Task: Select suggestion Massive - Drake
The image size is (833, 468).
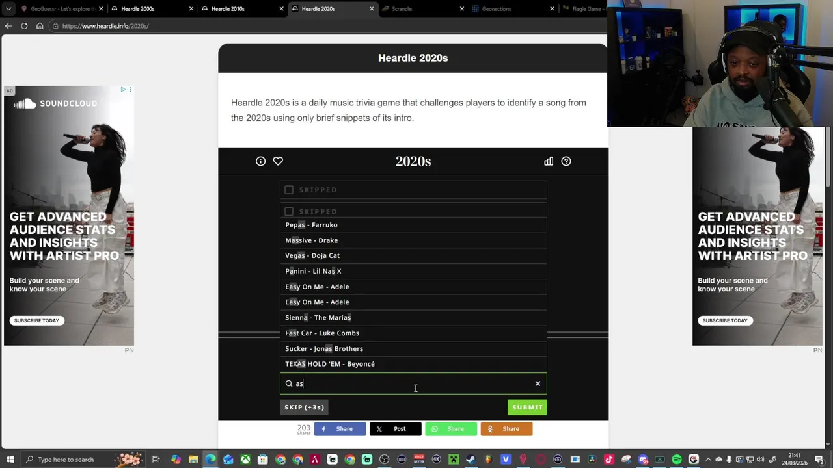Action: coord(413,240)
